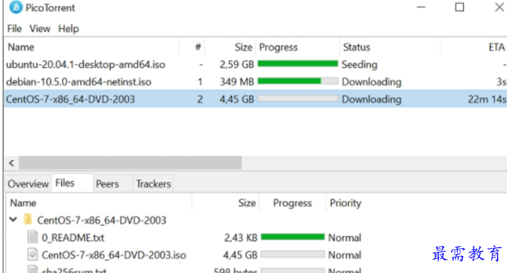Click the PicoTorrent app logo icon

[x=16, y=7]
